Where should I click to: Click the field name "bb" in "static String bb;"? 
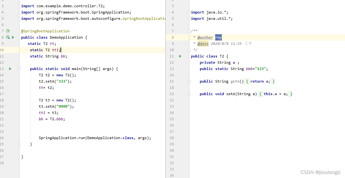click(x=63, y=56)
